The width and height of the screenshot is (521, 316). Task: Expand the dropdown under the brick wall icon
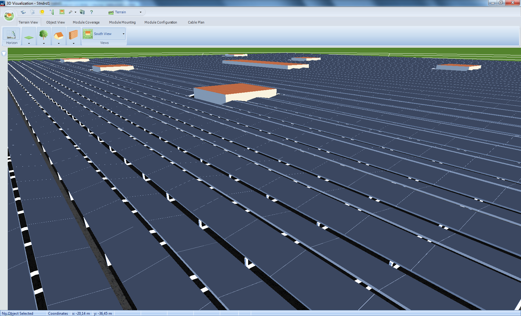73,43
